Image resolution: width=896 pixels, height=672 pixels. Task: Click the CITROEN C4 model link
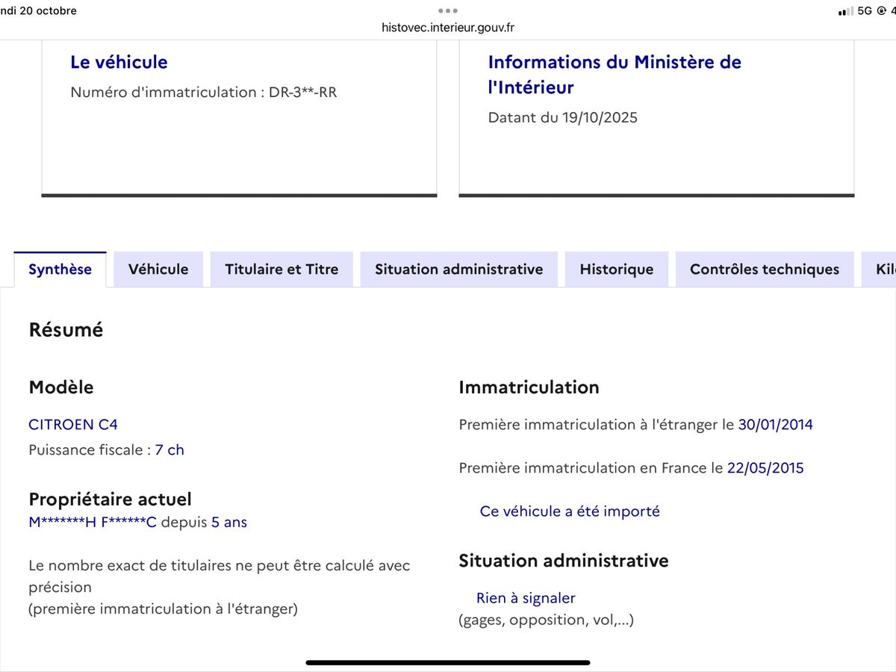tap(72, 424)
